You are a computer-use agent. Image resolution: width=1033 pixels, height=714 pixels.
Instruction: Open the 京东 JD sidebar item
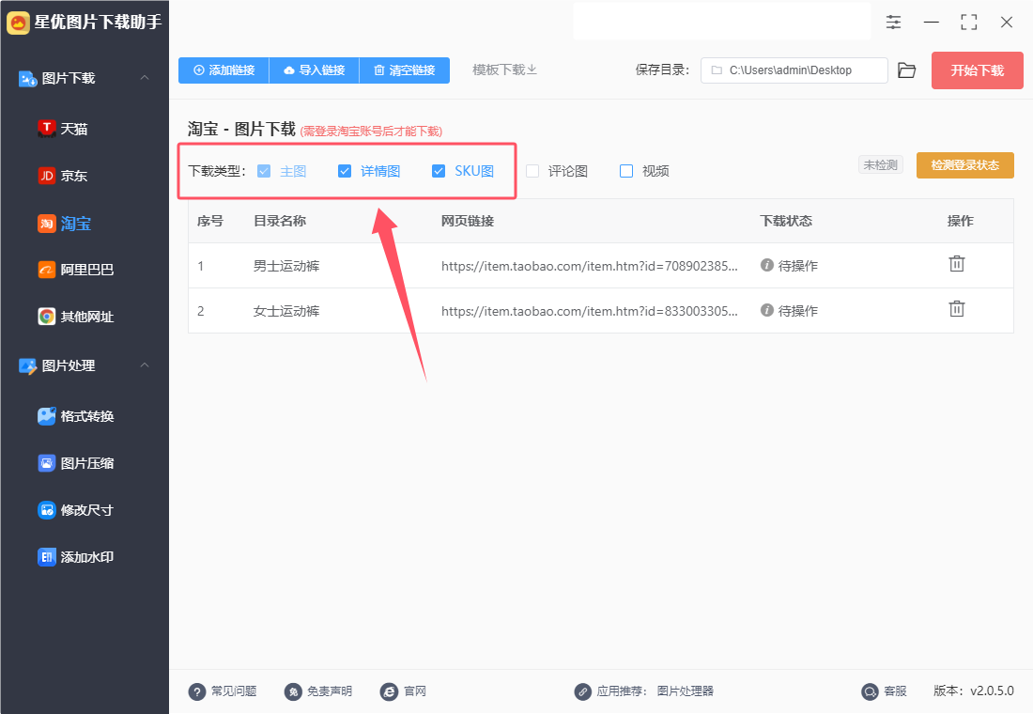(63, 176)
